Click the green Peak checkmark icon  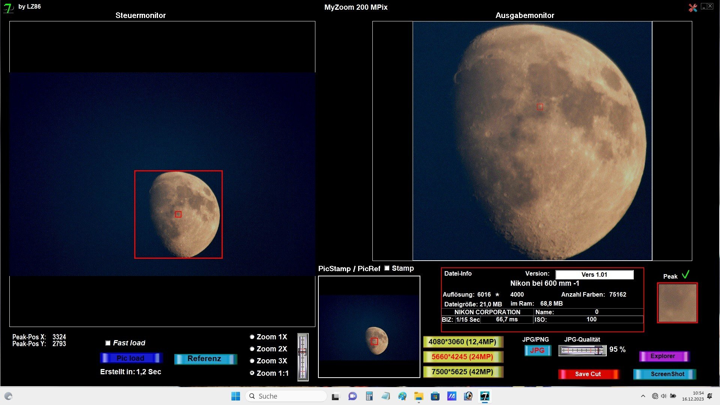click(685, 275)
